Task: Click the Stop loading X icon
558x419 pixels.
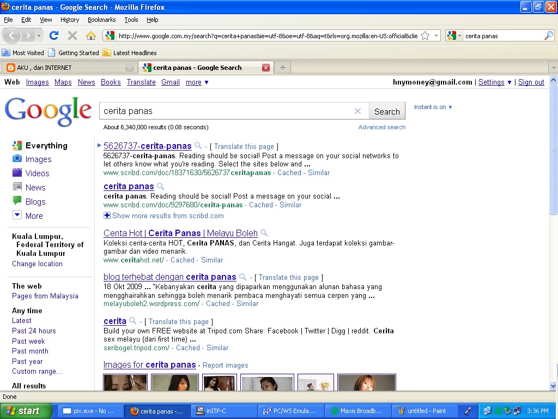Action: 72,35
